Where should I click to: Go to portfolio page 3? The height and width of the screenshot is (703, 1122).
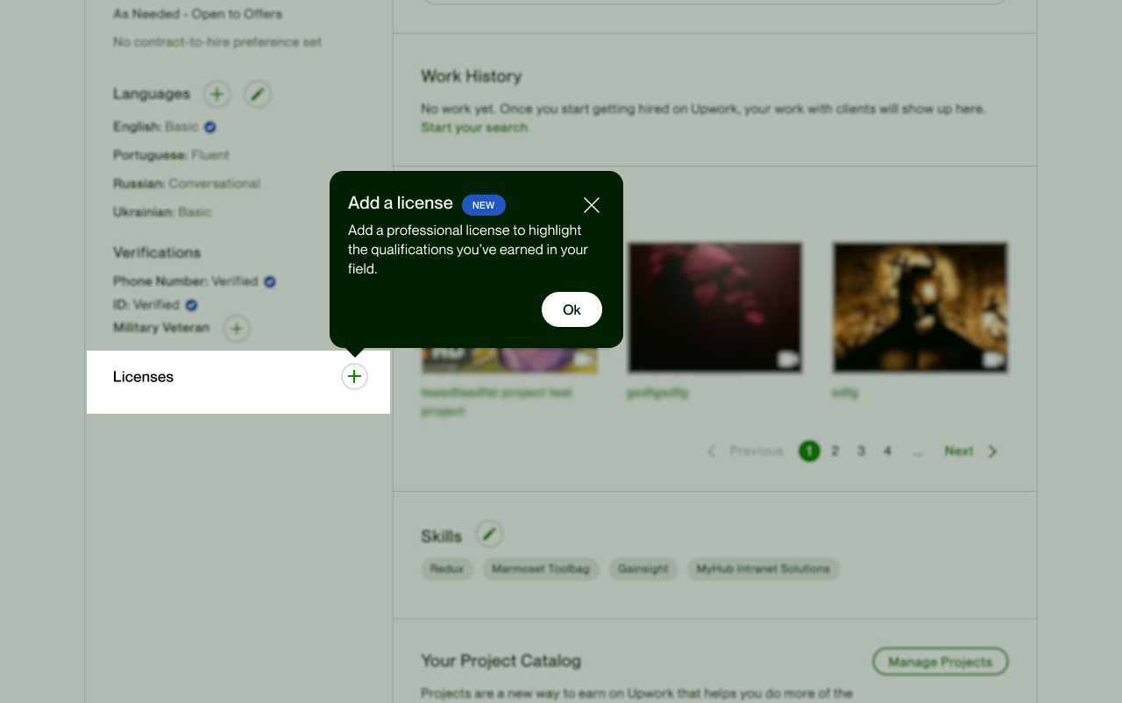862,451
